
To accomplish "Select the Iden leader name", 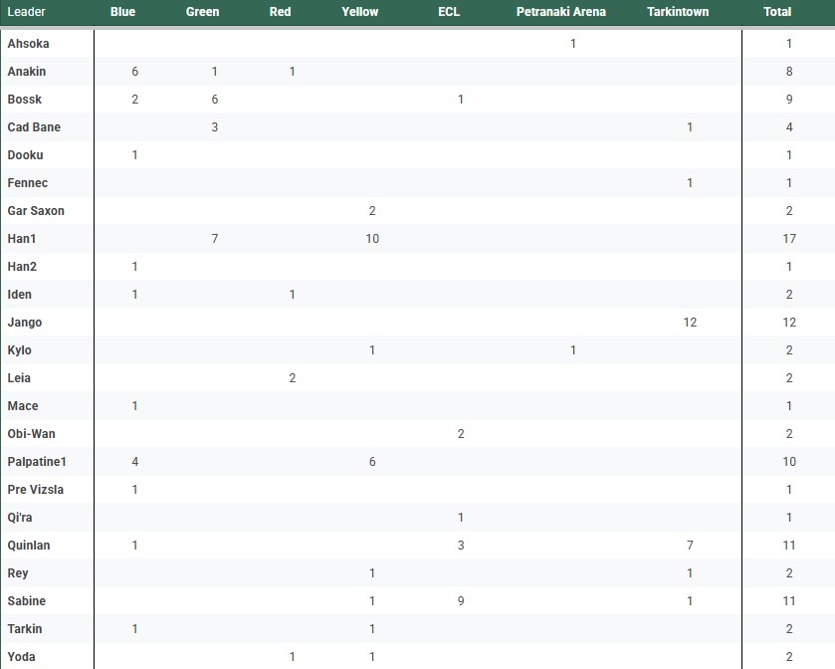I will (x=20, y=295).
